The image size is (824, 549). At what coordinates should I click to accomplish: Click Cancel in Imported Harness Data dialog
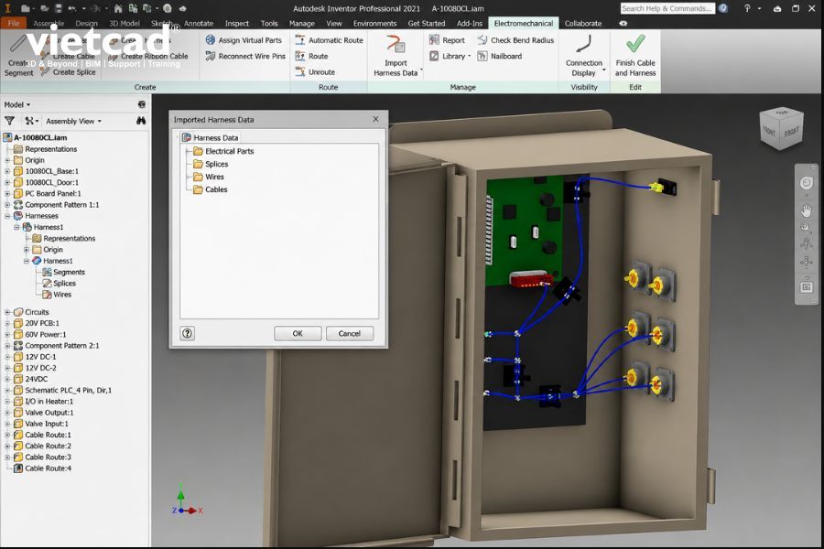(350, 333)
